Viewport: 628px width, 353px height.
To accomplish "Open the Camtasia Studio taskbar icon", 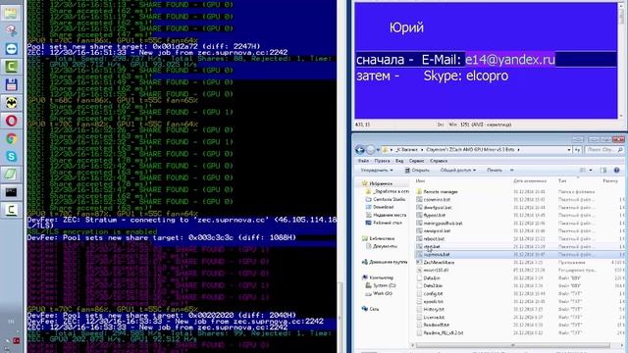I will (11, 67).
